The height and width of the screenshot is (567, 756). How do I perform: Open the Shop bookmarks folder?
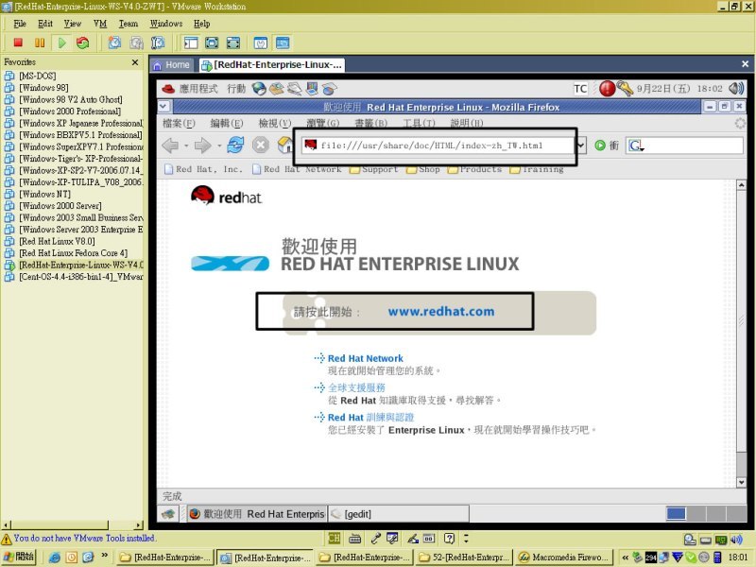[423, 169]
